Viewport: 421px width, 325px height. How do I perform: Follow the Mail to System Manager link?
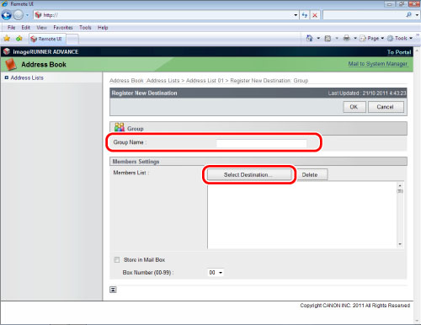pyautogui.click(x=378, y=64)
